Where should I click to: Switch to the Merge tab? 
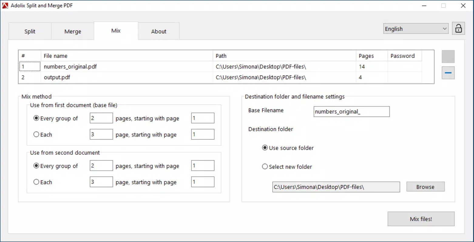point(73,31)
